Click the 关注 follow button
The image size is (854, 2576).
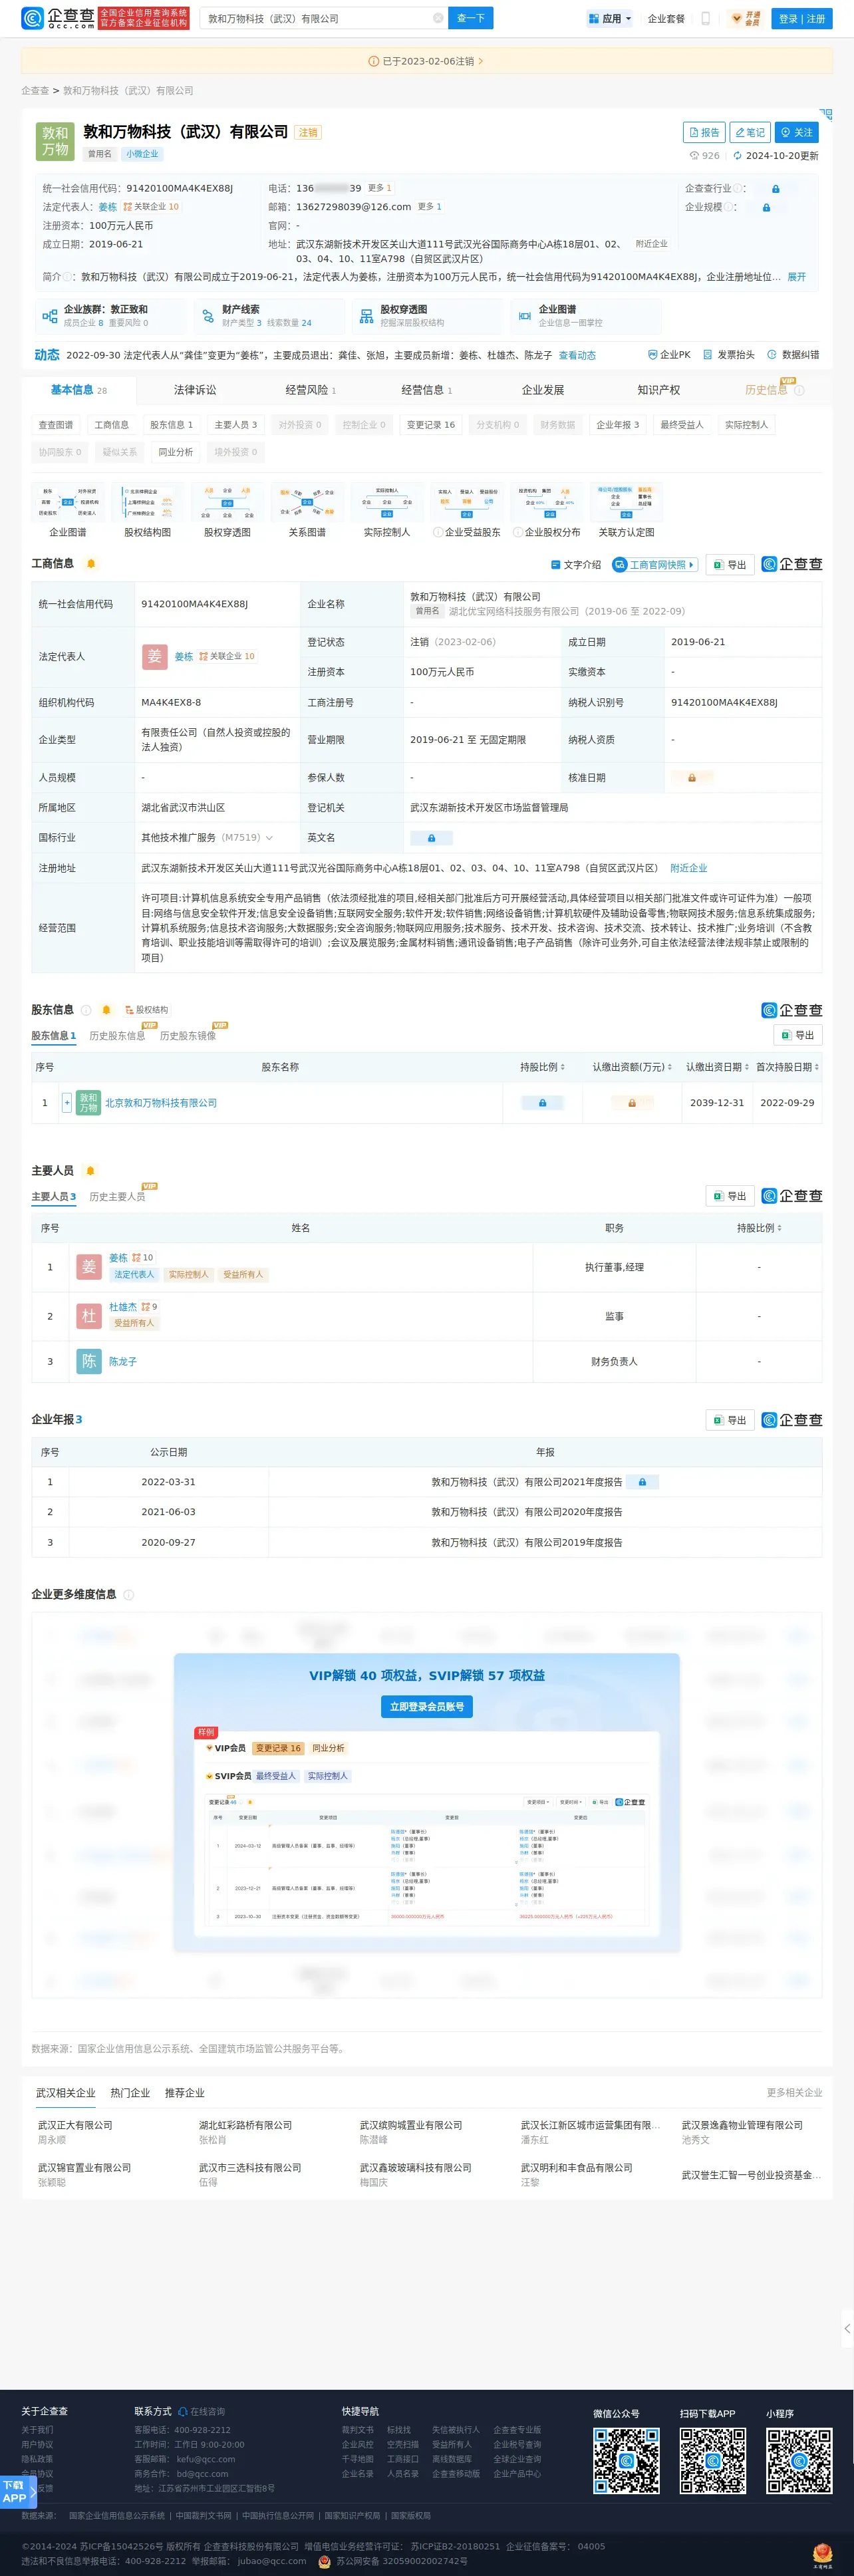(797, 132)
